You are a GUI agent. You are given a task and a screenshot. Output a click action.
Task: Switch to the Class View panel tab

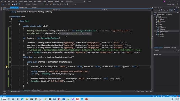[x=173, y=47]
